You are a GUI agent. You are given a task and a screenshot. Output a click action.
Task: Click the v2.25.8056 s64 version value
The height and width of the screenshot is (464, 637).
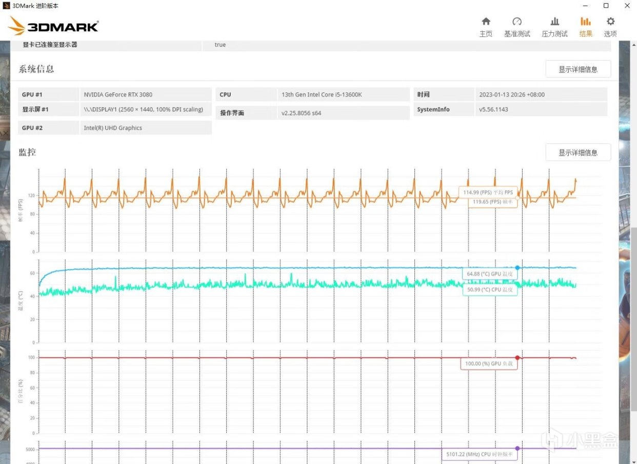tap(302, 113)
